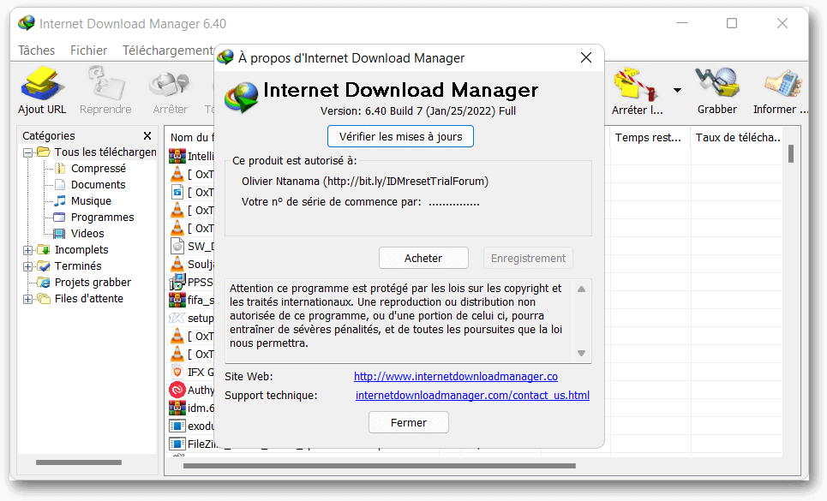Select the fifa_s file row
The image size is (827, 501).
[192, 300]
